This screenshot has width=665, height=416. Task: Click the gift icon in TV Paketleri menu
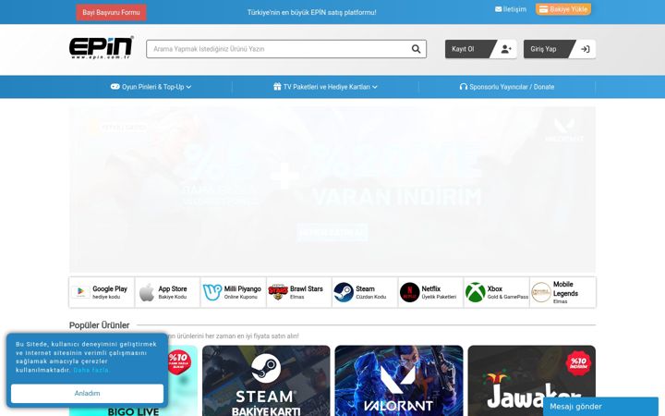click(x=277, y=87)
